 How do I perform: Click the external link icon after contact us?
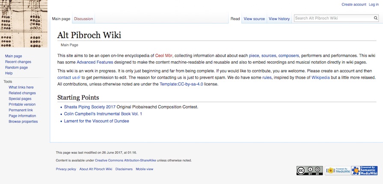[79, 78]
